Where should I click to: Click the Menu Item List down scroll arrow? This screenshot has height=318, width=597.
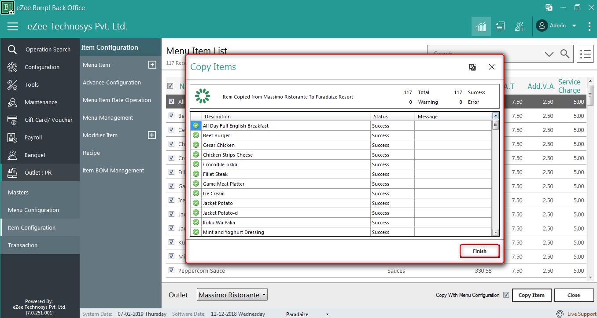(x=591, y=278)
